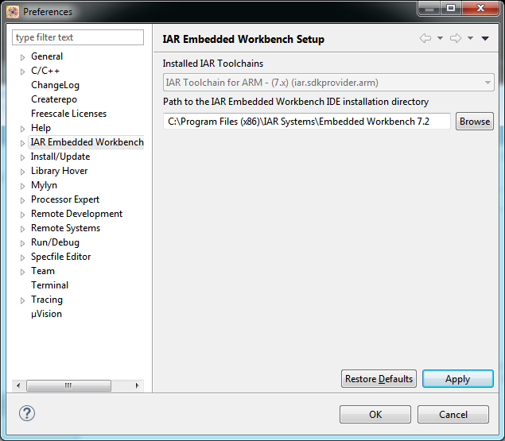
Task: Click the Browse button
Action: tap(475, 122)
